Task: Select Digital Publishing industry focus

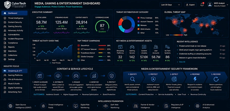Action: coord(15,88)
